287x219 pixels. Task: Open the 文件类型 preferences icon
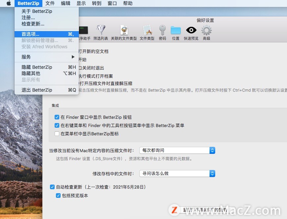pyautogui.click(x=147, y=33)
